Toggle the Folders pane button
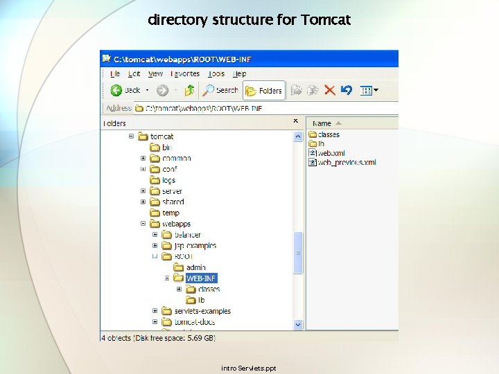Image resolution: width=499 pixels, height=374 pixels. (x=264, y=91)
